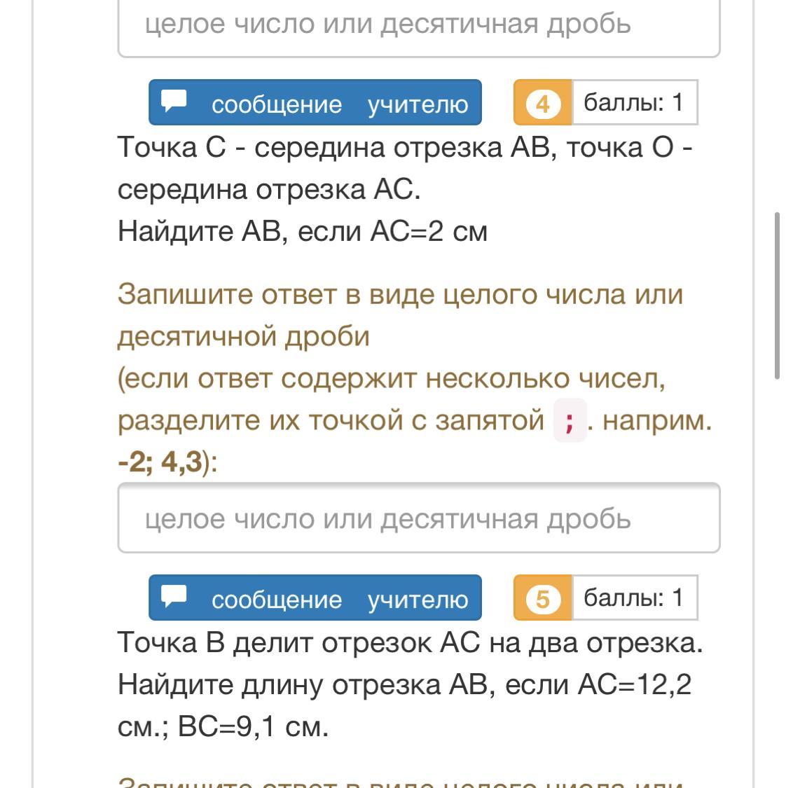786x788 pixels.
Task: Click the speech bubble icon above task 4
Action: point(174,101)
